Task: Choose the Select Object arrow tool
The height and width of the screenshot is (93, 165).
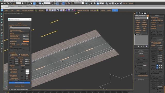Action: point(23,3)
